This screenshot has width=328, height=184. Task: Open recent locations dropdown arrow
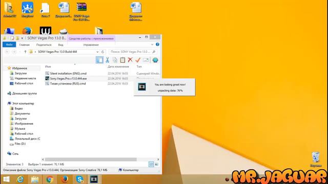pos(20,52)
